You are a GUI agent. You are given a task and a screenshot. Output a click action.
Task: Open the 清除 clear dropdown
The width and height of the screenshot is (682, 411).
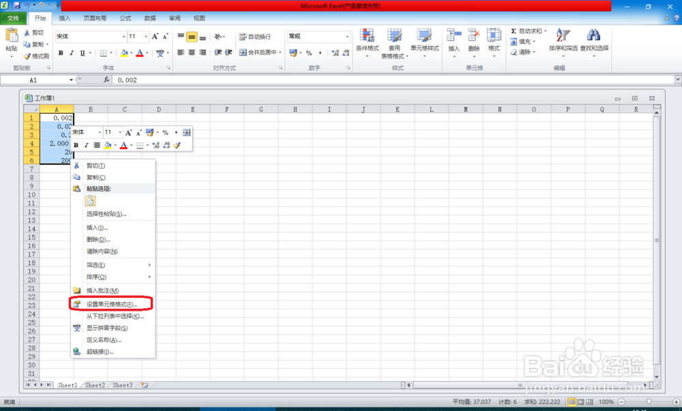coord(523,52)
